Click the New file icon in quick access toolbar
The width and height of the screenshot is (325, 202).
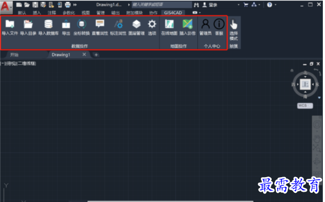tap(19, 4)
